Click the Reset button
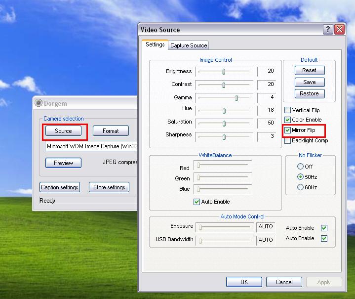Viewport: 355px width, 299px height. point(310,70)
